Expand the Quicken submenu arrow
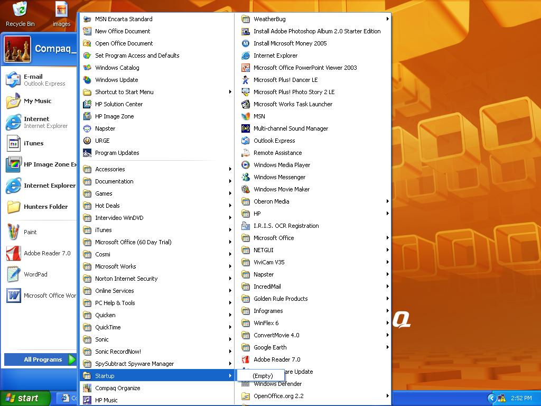The width and height of the screenshot is (541, 406). click(230, 315)
